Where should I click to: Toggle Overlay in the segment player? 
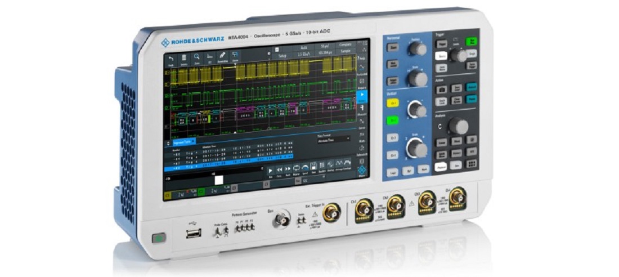coord(331,165)
